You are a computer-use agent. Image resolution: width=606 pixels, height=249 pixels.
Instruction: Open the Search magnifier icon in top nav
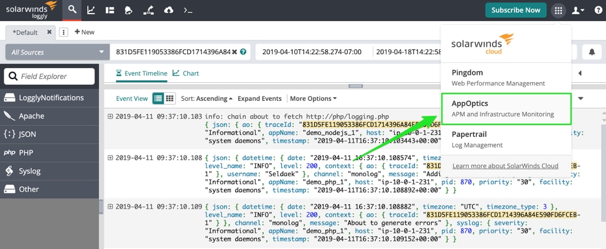73,10
